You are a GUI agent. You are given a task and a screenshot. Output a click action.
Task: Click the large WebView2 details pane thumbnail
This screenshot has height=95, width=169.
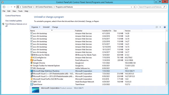click(x=36, y=90)
